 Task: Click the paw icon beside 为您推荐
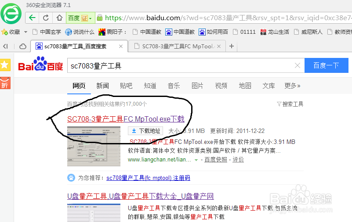(x=71, y=178)
